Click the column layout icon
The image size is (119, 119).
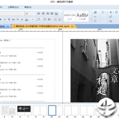click(49, 20)
